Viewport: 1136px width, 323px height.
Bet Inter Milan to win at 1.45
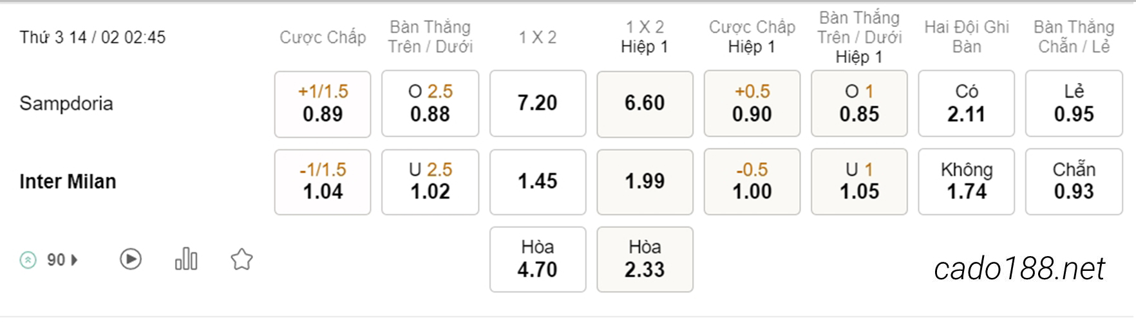[x=538, y=182]
